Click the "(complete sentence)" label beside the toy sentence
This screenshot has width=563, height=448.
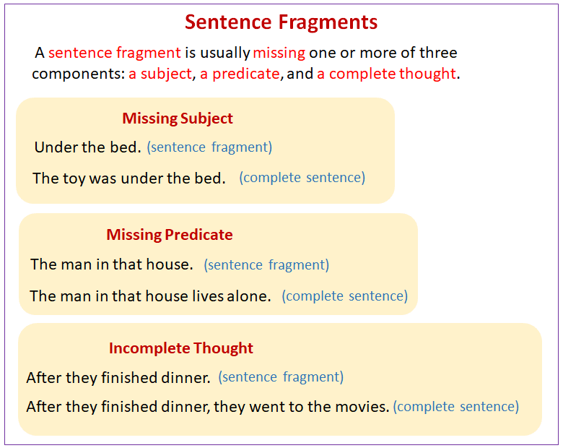302,178
